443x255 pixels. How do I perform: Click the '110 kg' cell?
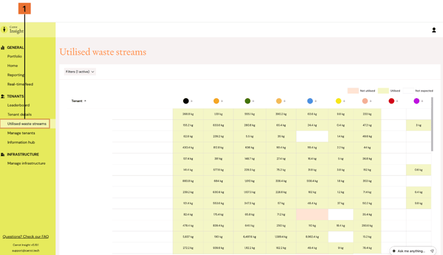312,226
